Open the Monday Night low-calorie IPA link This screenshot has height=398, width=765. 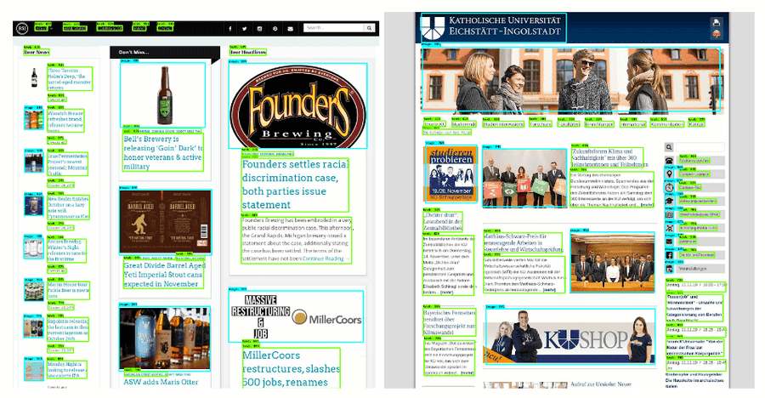coord(67,370)
